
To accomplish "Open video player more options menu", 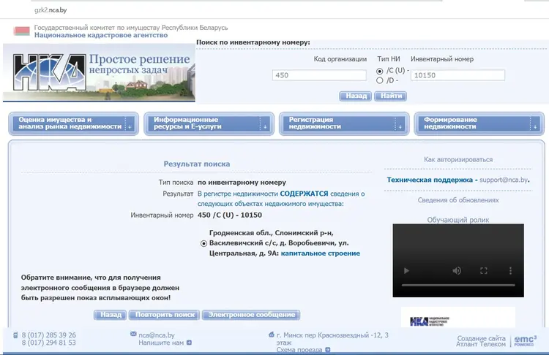I will tap(509, 270).
